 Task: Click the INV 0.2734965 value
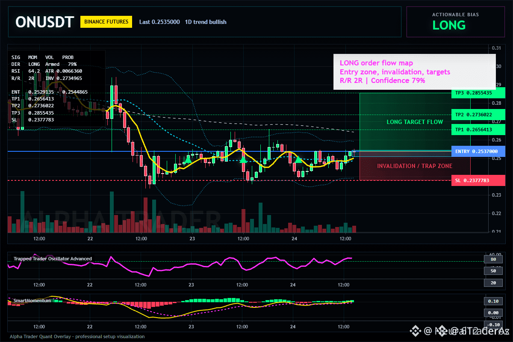point(64,78)
